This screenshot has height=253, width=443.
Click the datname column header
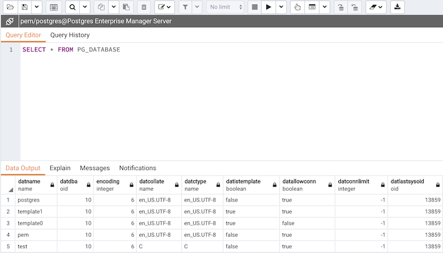(36, 185)
